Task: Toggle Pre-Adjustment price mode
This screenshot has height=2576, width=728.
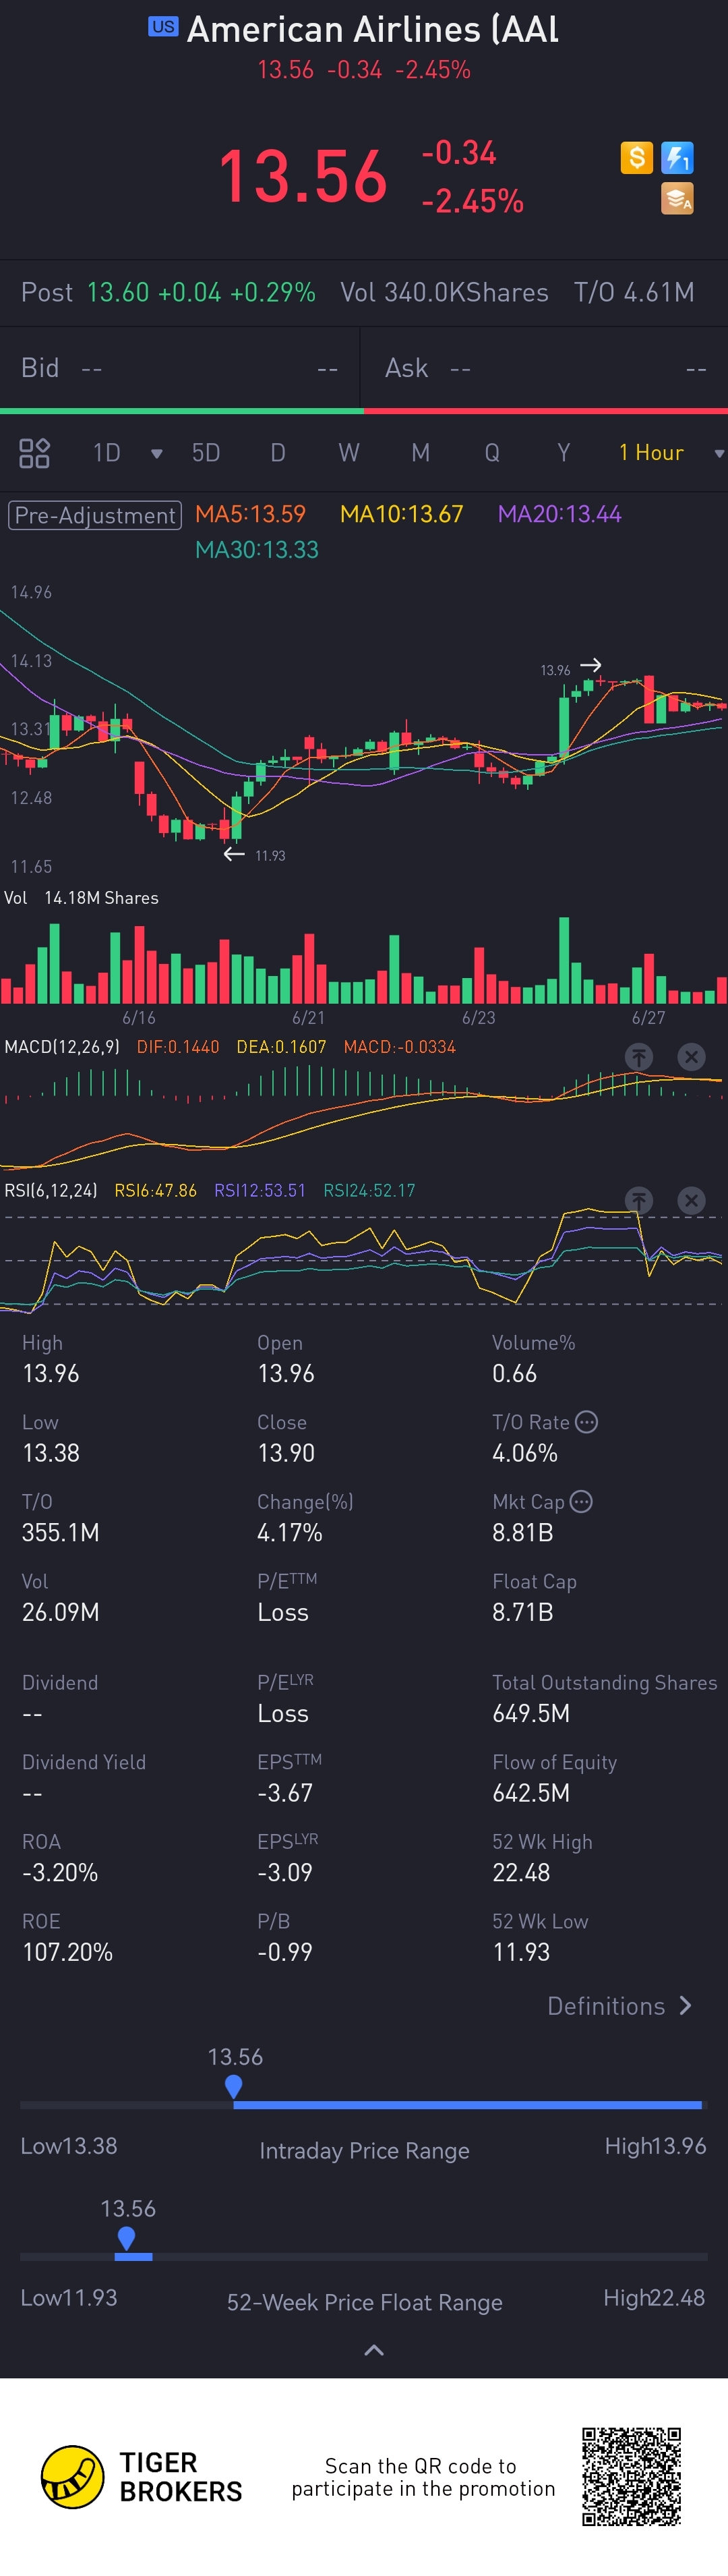Action: tap(95, 515)
